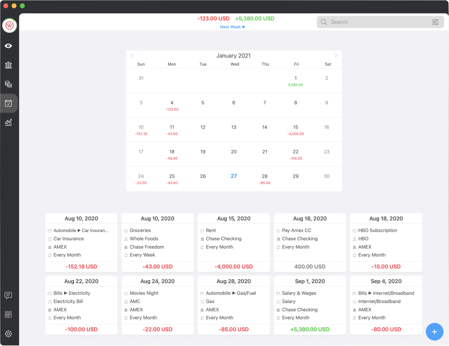Viewport: 449px width, 346px height.
Task: Click the blue add scheduled transaction button
Action: tap(434, 332)
